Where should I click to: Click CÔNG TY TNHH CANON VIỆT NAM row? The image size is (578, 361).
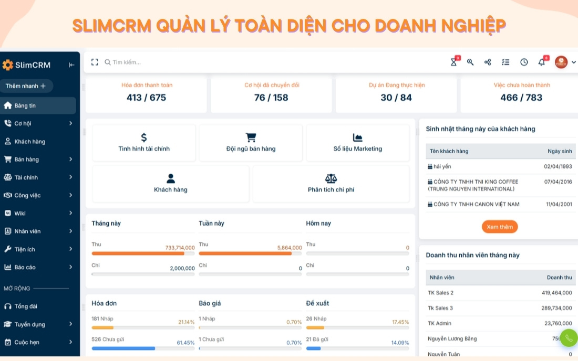point(501,204)
